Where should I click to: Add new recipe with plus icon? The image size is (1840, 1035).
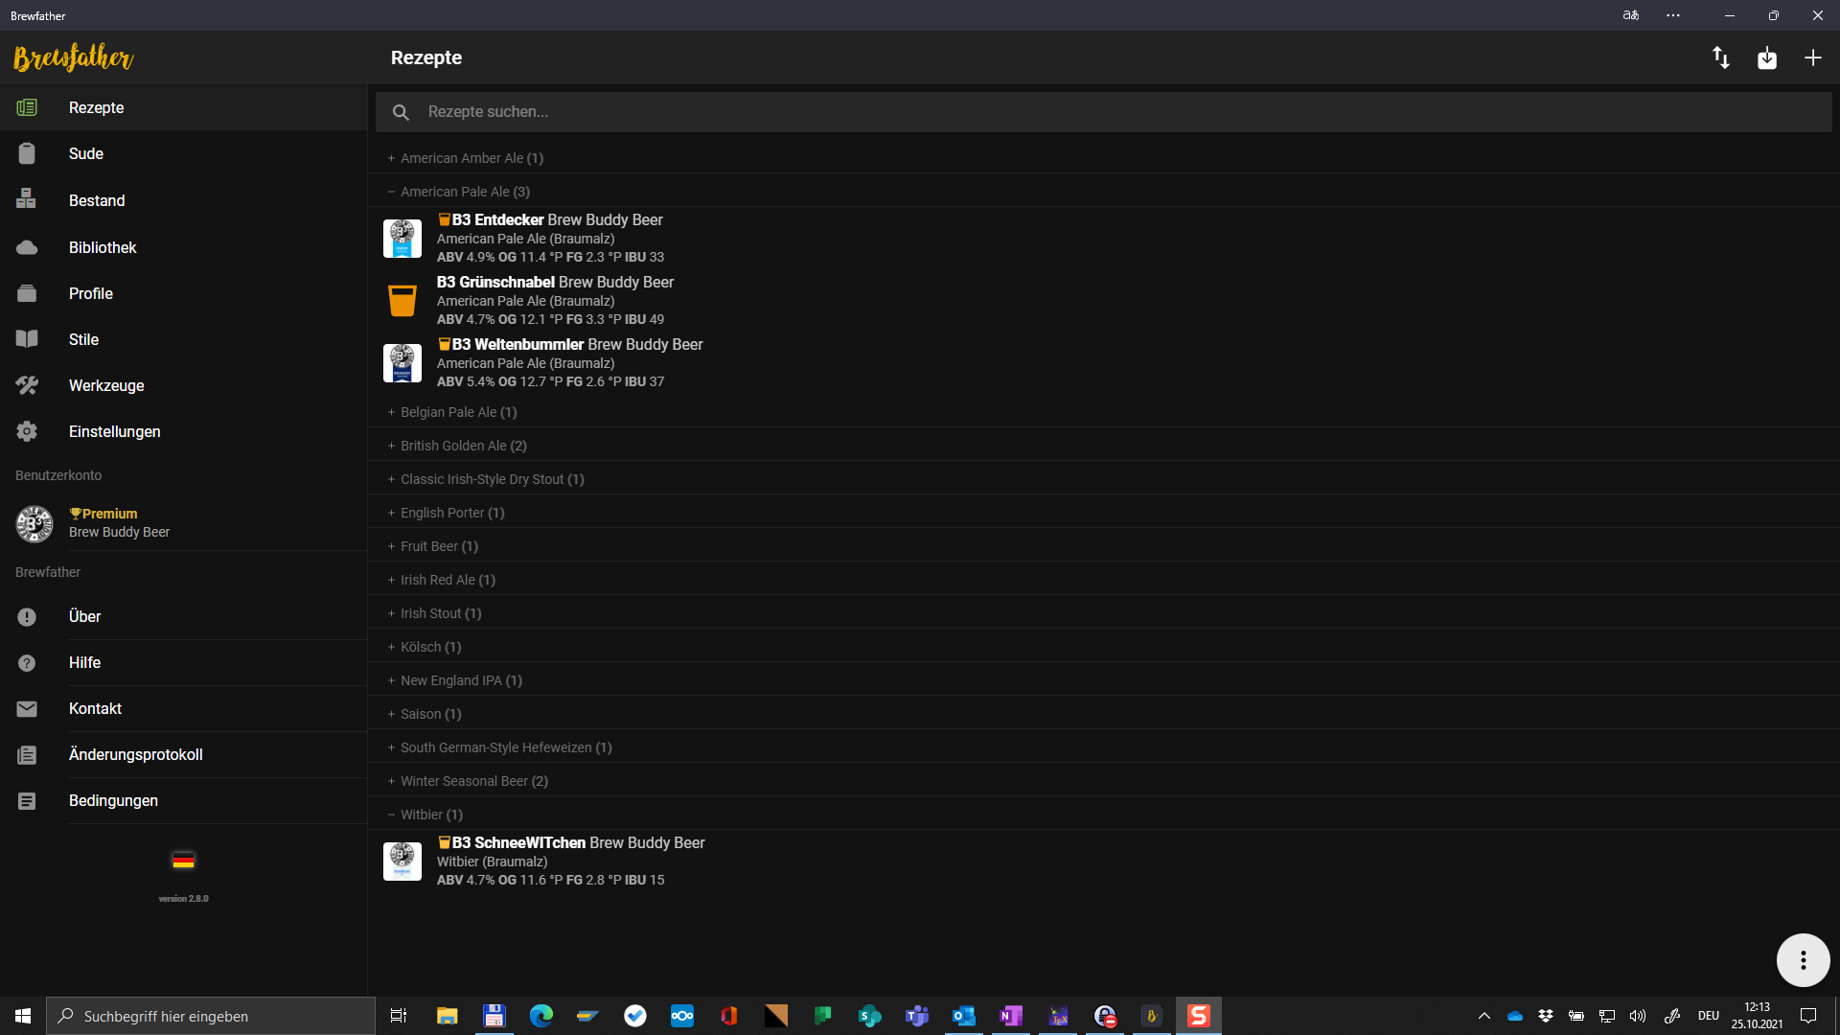(1812, 58)
